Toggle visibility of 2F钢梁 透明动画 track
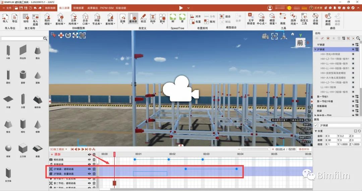Image resolution: width=362 pixels, height=191 pixels. pyautogui.click(x=89, y=169)
